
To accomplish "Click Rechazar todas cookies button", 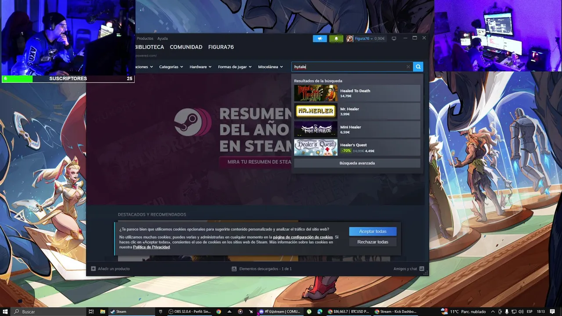I will click(373, 242).
